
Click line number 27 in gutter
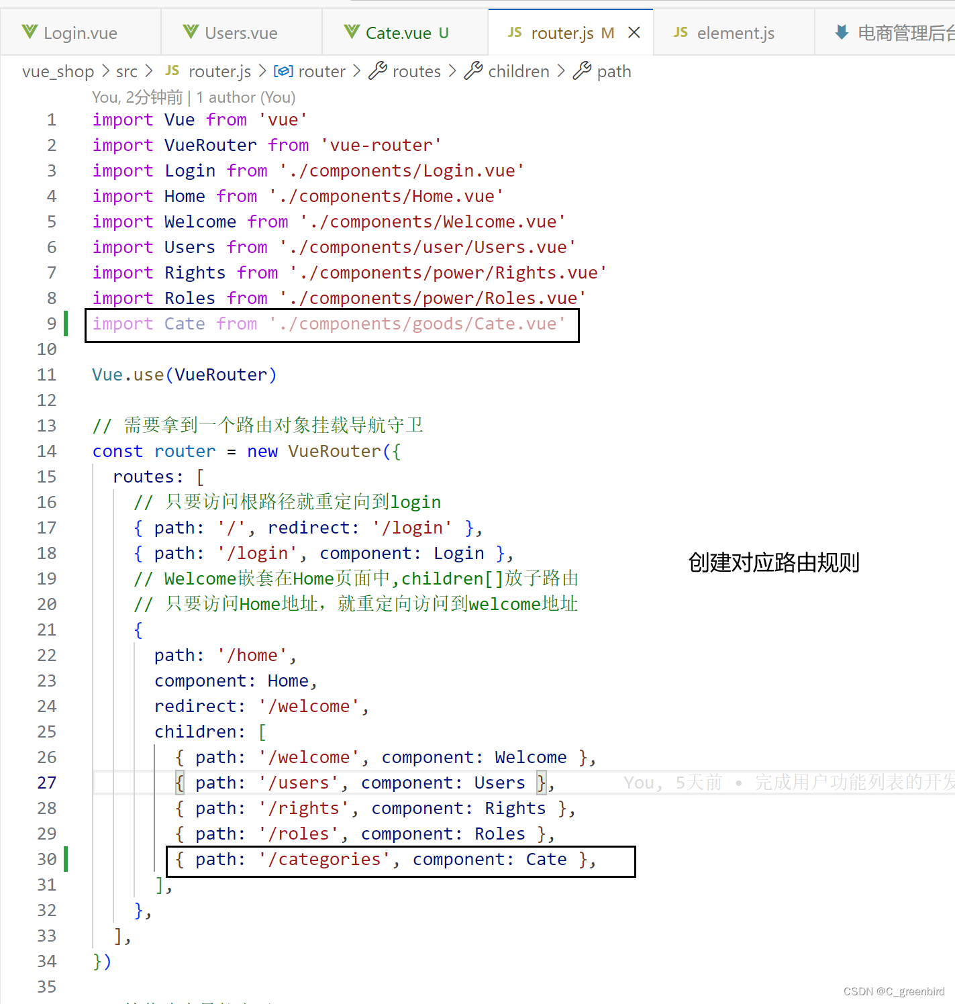tap(47, 783)
